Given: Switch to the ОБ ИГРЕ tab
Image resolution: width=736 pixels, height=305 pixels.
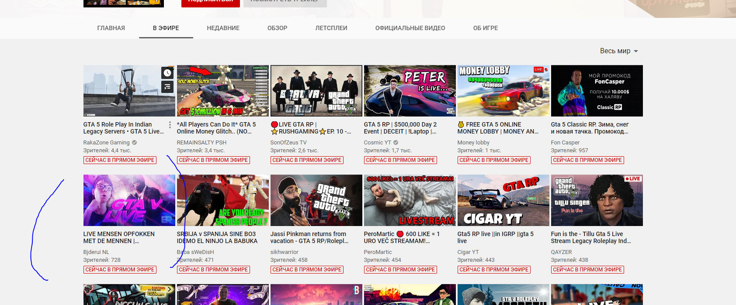Looking at the screenshot, I should 485,28.
